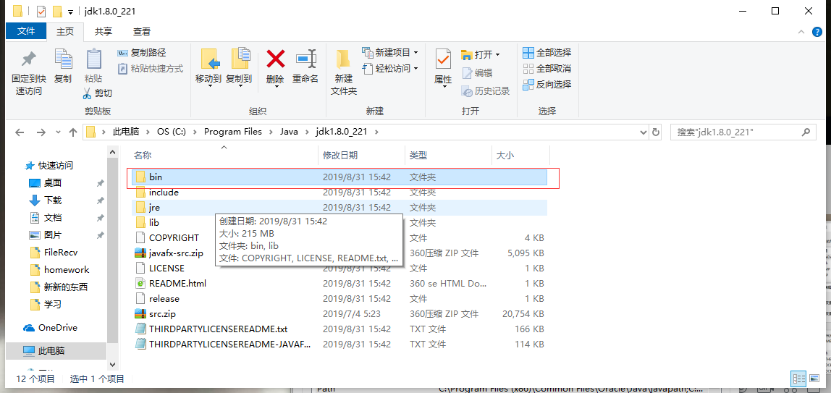Open Pictures (图片) in sidebar
Viewport: 831px width, 393px height.
tap(52, 235)
